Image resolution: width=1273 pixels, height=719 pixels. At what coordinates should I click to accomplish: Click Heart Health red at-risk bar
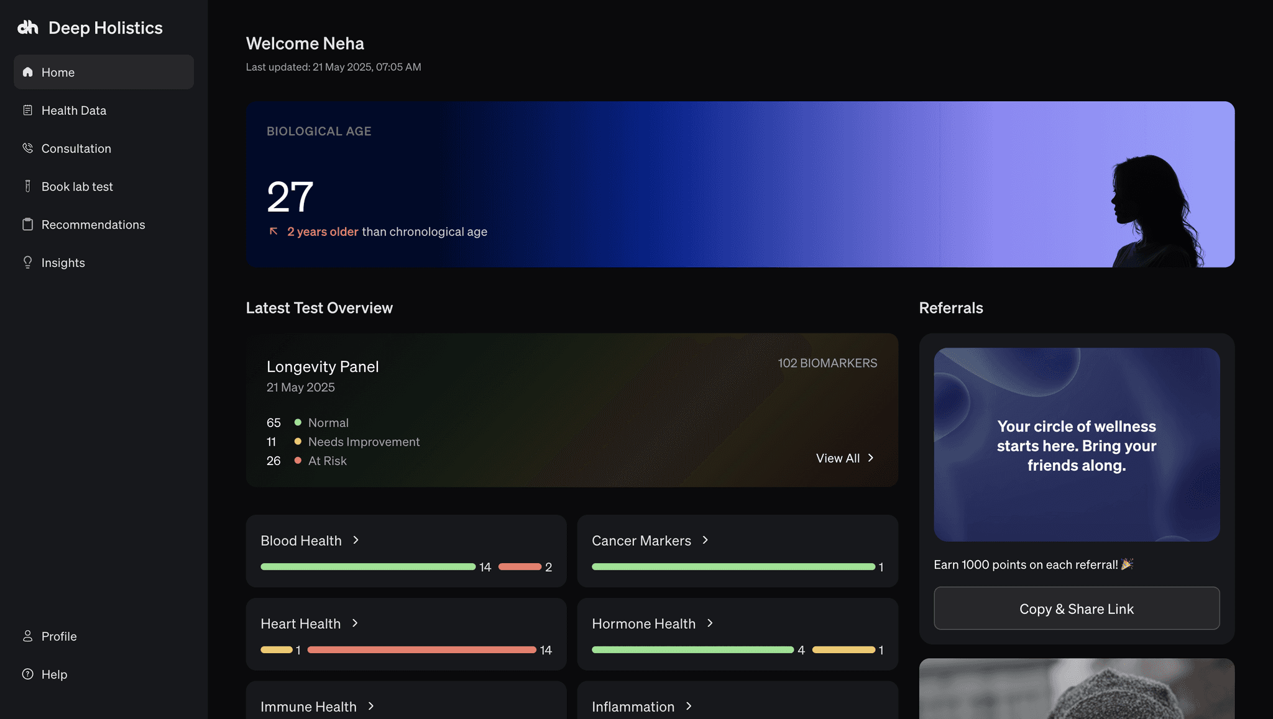[x=421, y=650]
